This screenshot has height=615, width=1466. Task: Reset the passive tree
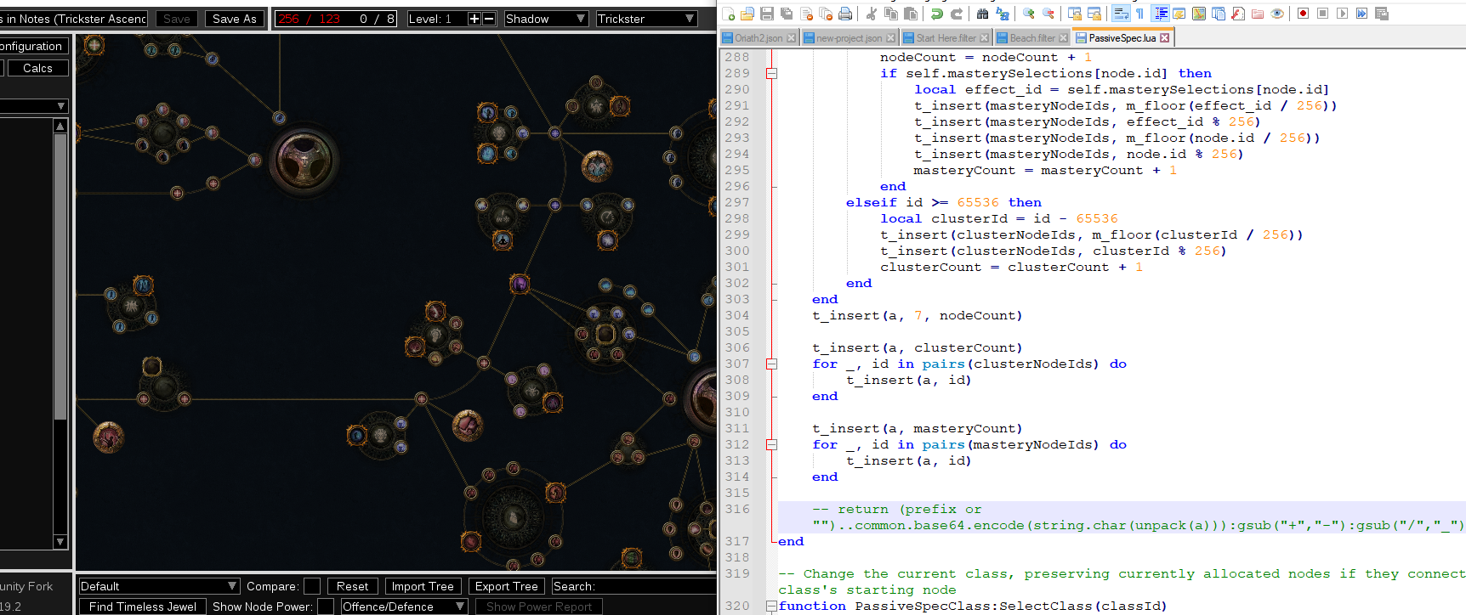coord(352,586)
